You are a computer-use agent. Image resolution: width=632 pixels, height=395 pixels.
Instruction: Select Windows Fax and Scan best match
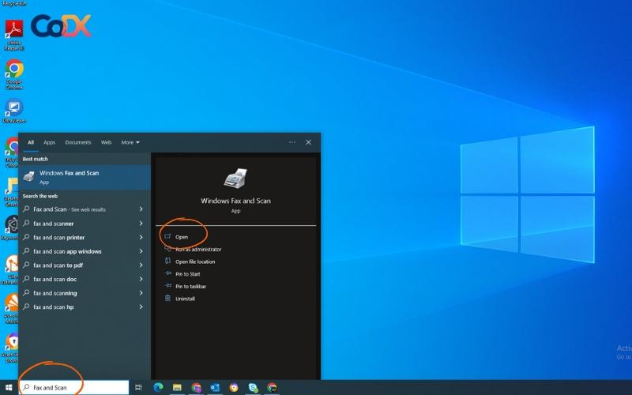pyautogui.click(x=85, y=177)
